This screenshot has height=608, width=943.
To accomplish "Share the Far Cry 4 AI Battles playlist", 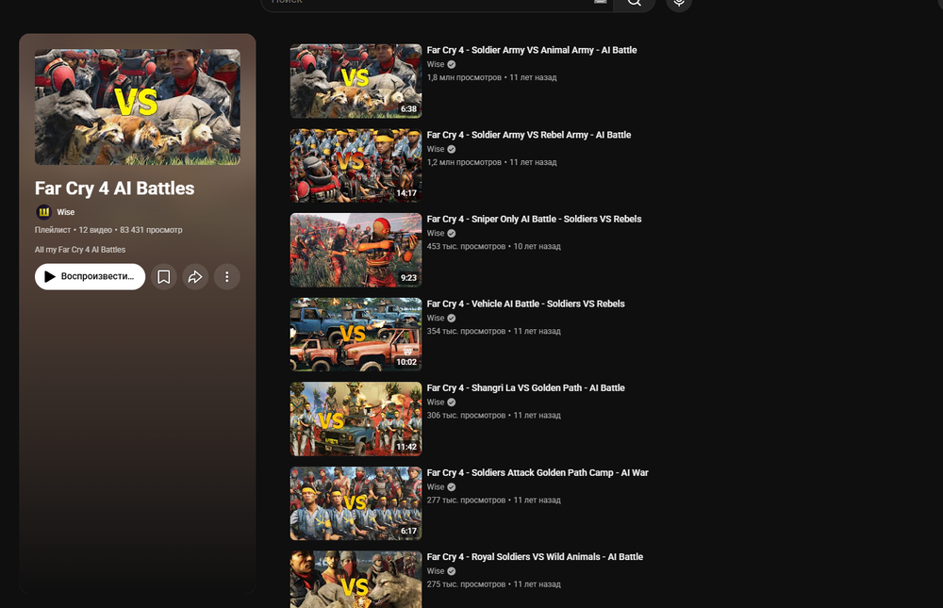I will (x=195, y=276).
